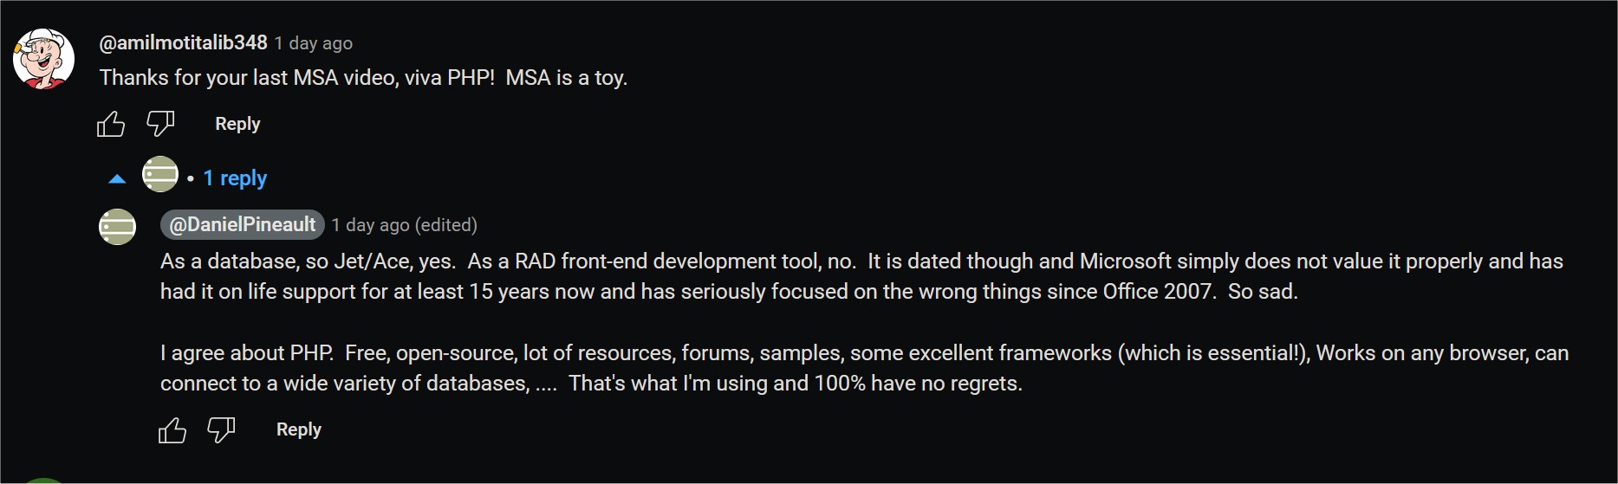The image size is (1618, 484).
Task: Dislike the reply from @DanielPineault
Action: [x=222, y=429]
